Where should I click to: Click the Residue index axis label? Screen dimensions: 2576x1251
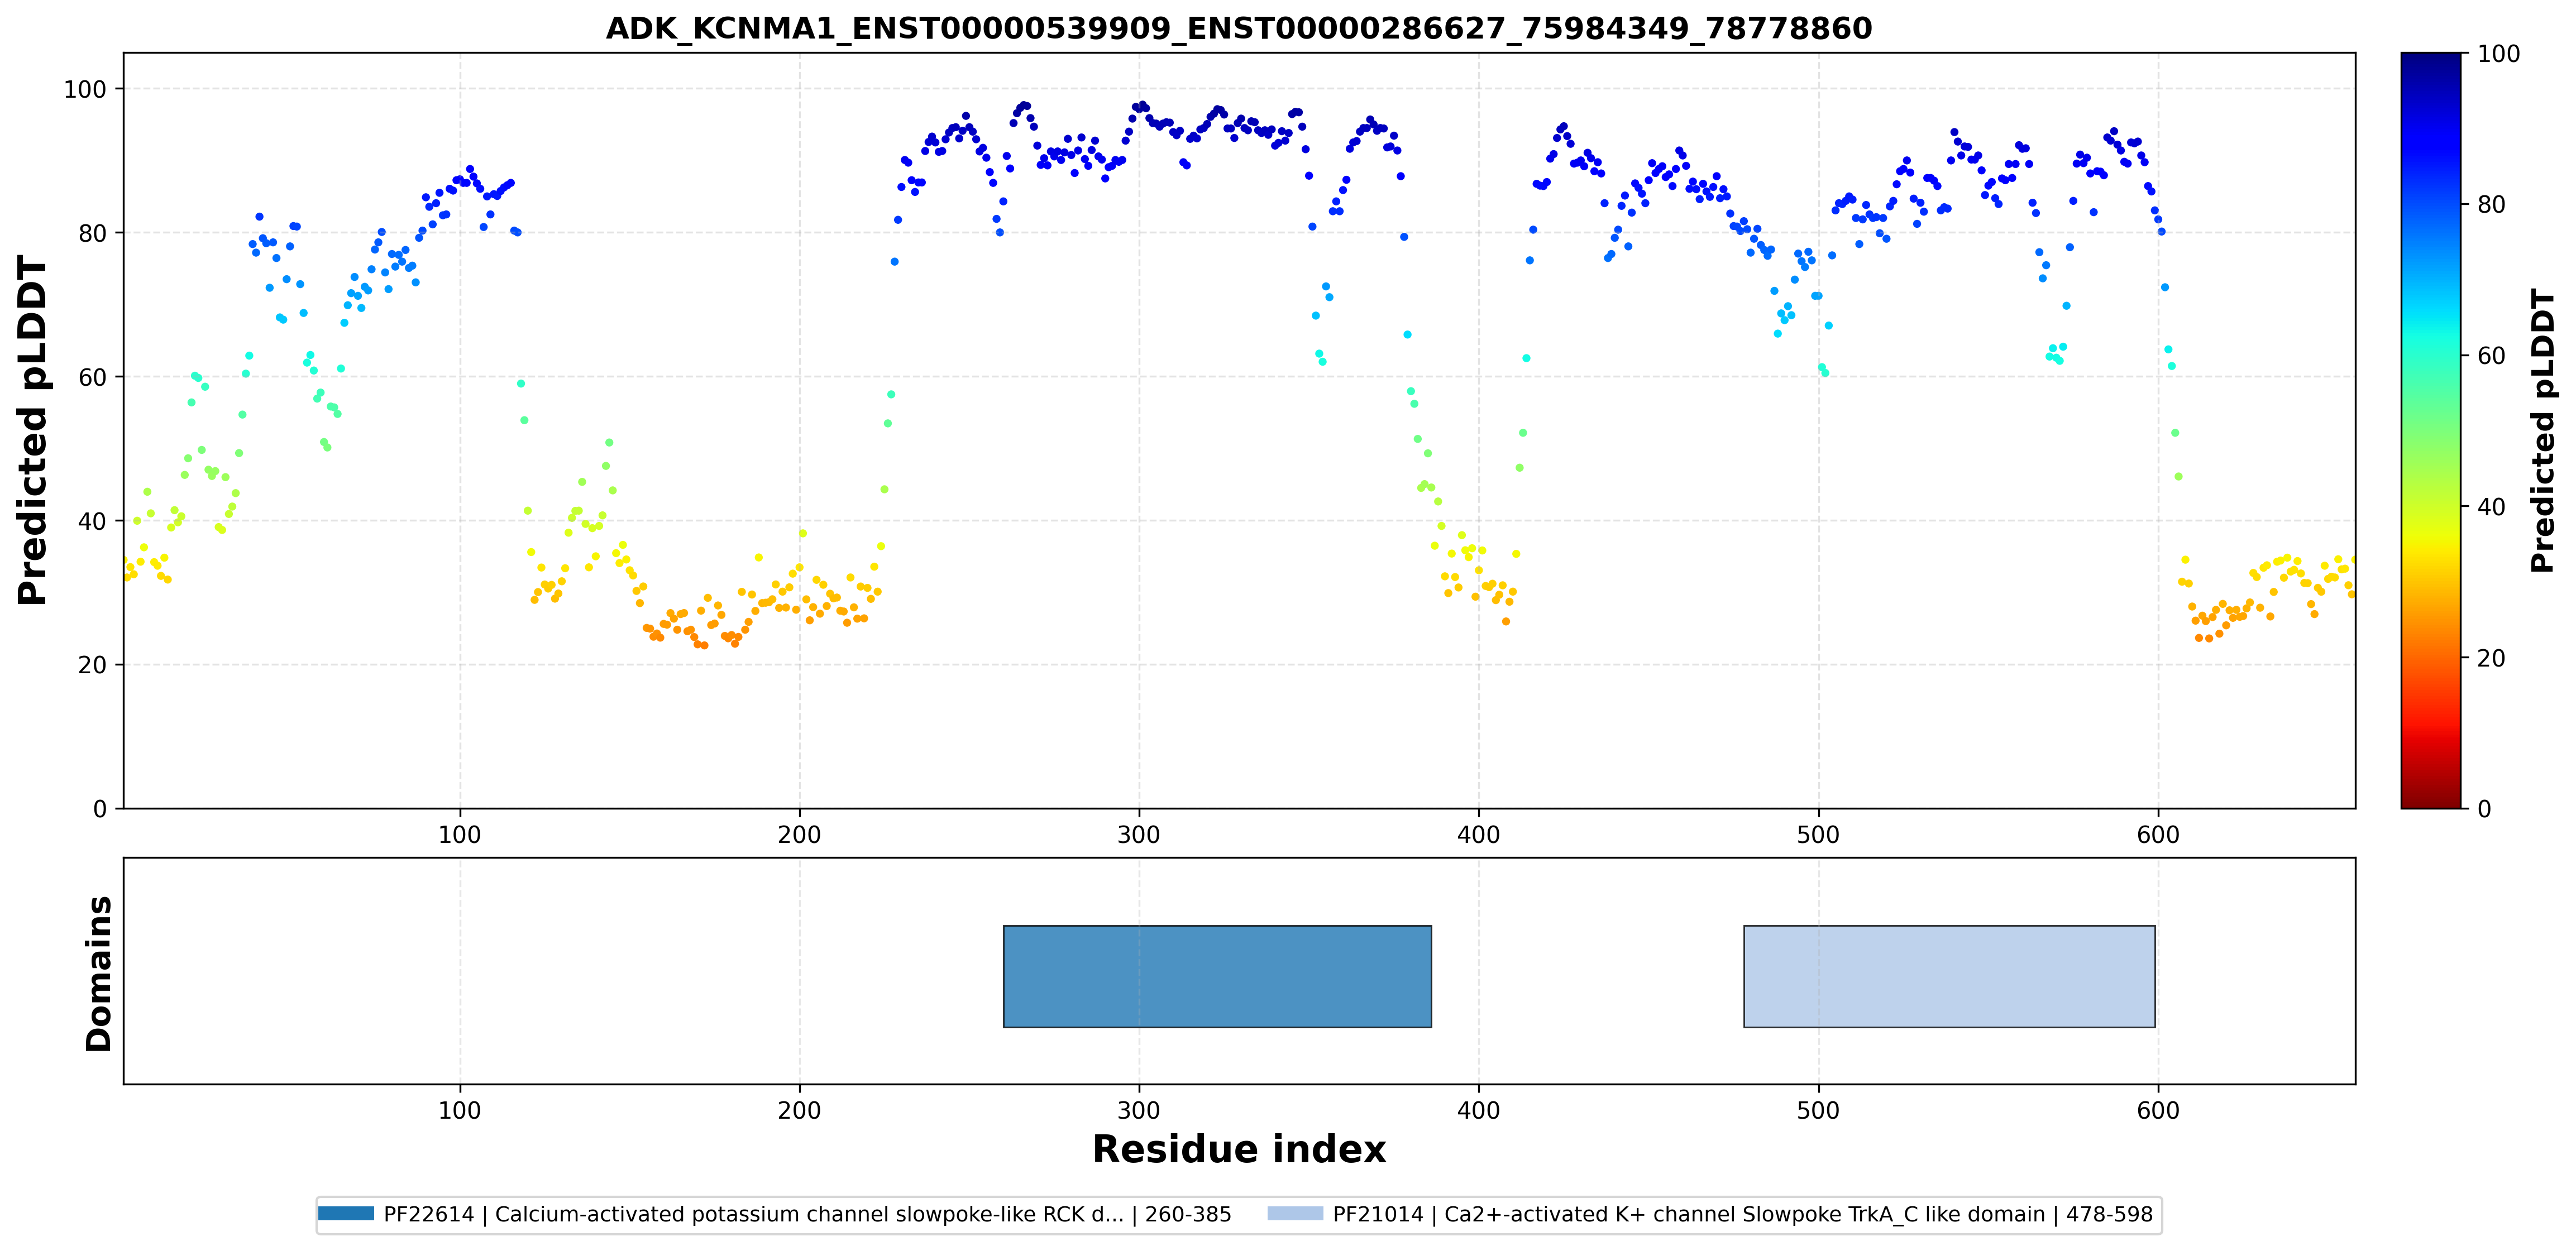click(x=1239, y=1149)
